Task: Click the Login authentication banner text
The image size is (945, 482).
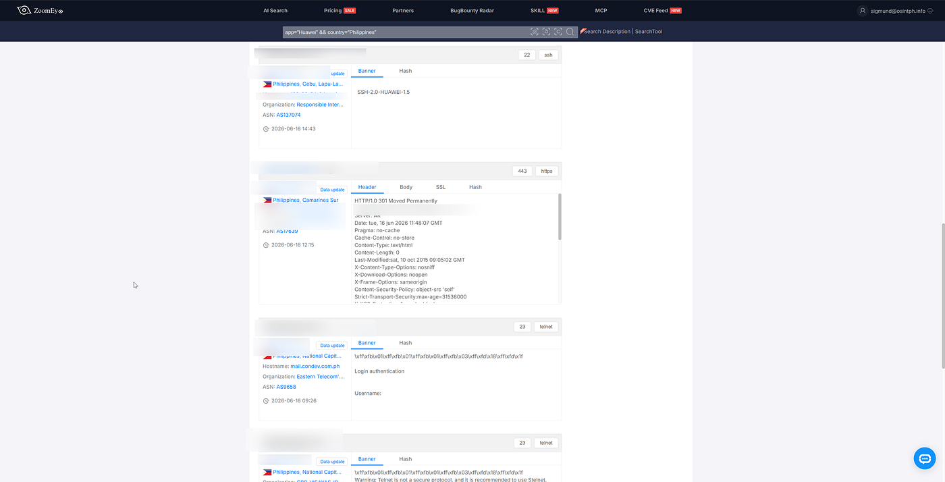Action: [x=379, y=371]
